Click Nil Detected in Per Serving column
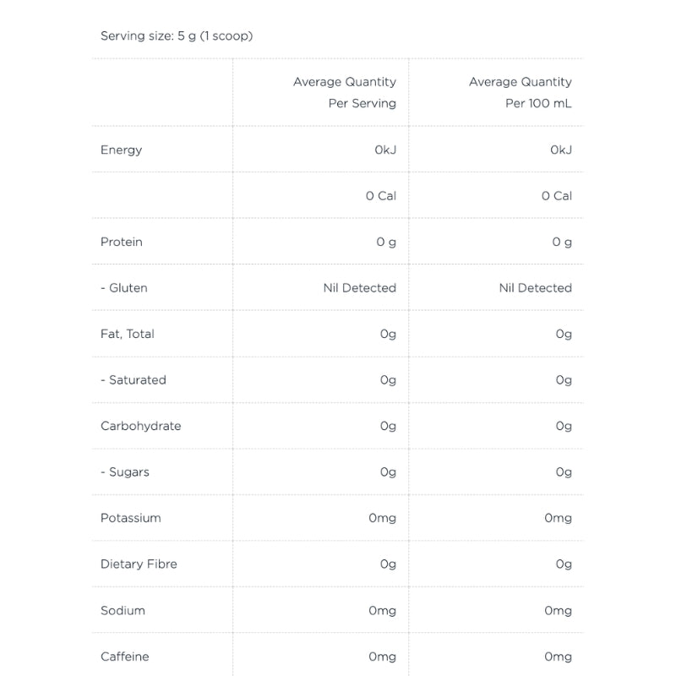 click(x=360, y=287)
